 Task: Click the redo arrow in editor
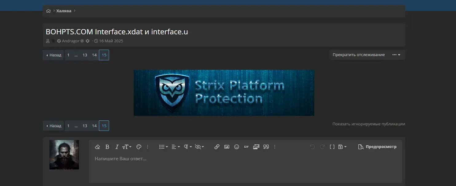coord(322,147)
